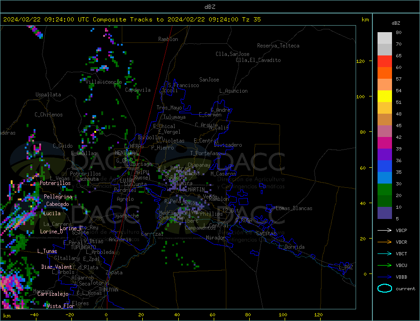Click the 'Vista_Flor' station label
This screenshot has height=321, width=420.
point(61,306)
